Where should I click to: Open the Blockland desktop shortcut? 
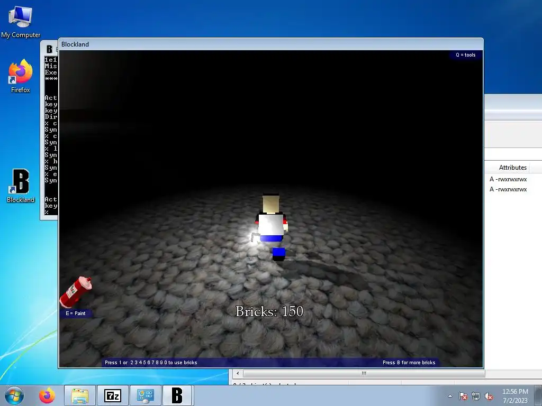pos(21,186)
